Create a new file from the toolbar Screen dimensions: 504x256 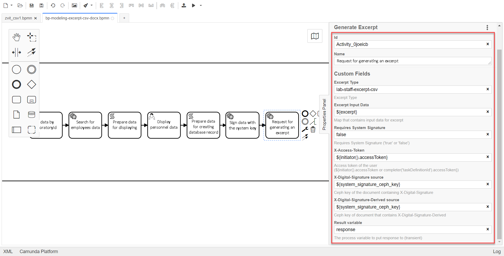6,6
